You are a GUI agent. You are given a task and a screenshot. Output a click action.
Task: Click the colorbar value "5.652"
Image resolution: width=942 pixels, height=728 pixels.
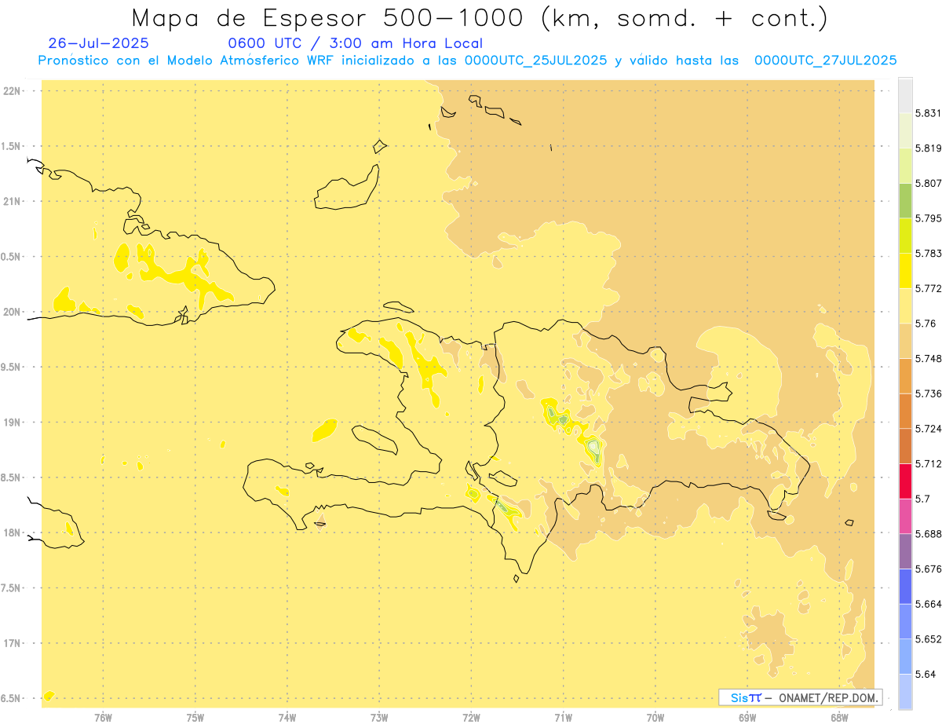(929, 639)
